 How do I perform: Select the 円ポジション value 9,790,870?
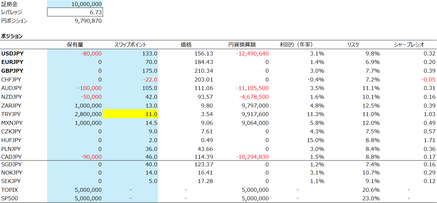[75, 21]
